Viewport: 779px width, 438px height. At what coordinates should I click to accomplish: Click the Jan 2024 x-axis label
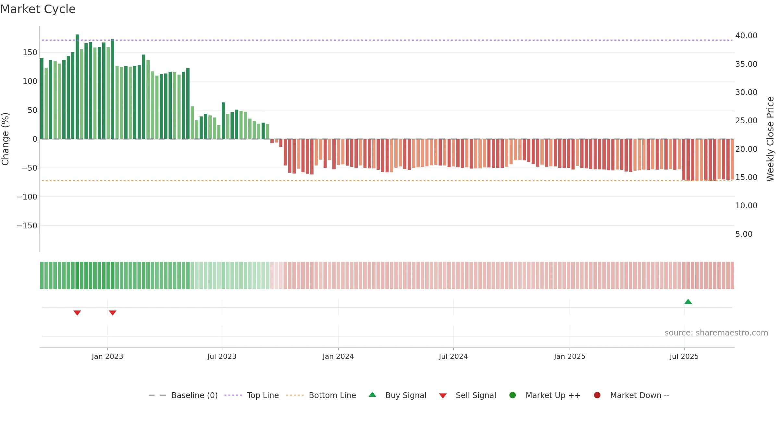tap(338, 357)
